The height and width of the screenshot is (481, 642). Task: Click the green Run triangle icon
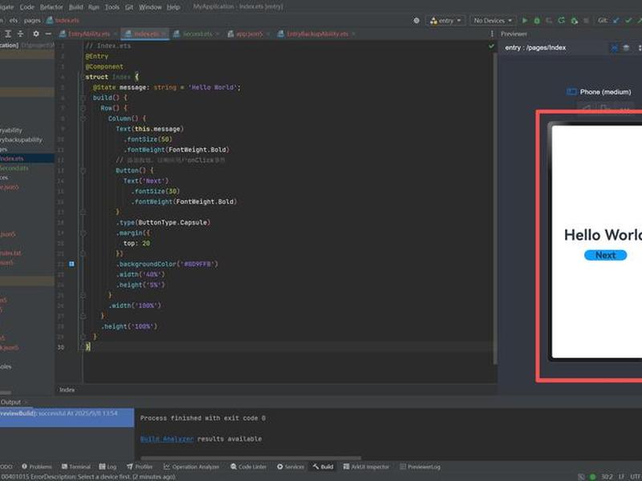point(525,20)
